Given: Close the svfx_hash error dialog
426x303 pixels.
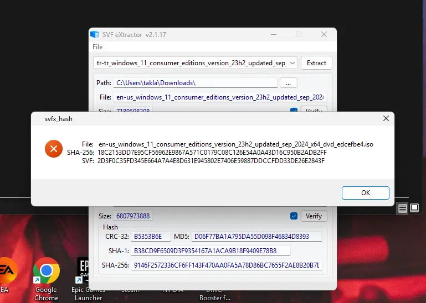Looking at the screenshot, I should pyautogui.click(x=386, y=118).
